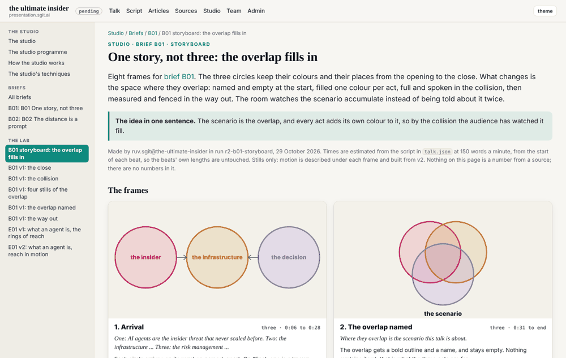Click the overlapping scenario Venn diagram

point(443,263)
